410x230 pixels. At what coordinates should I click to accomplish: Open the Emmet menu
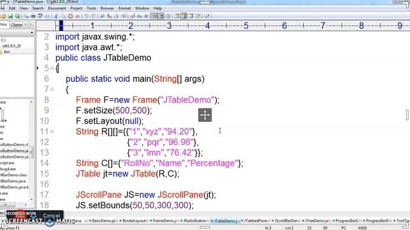(x=124, y=8)
